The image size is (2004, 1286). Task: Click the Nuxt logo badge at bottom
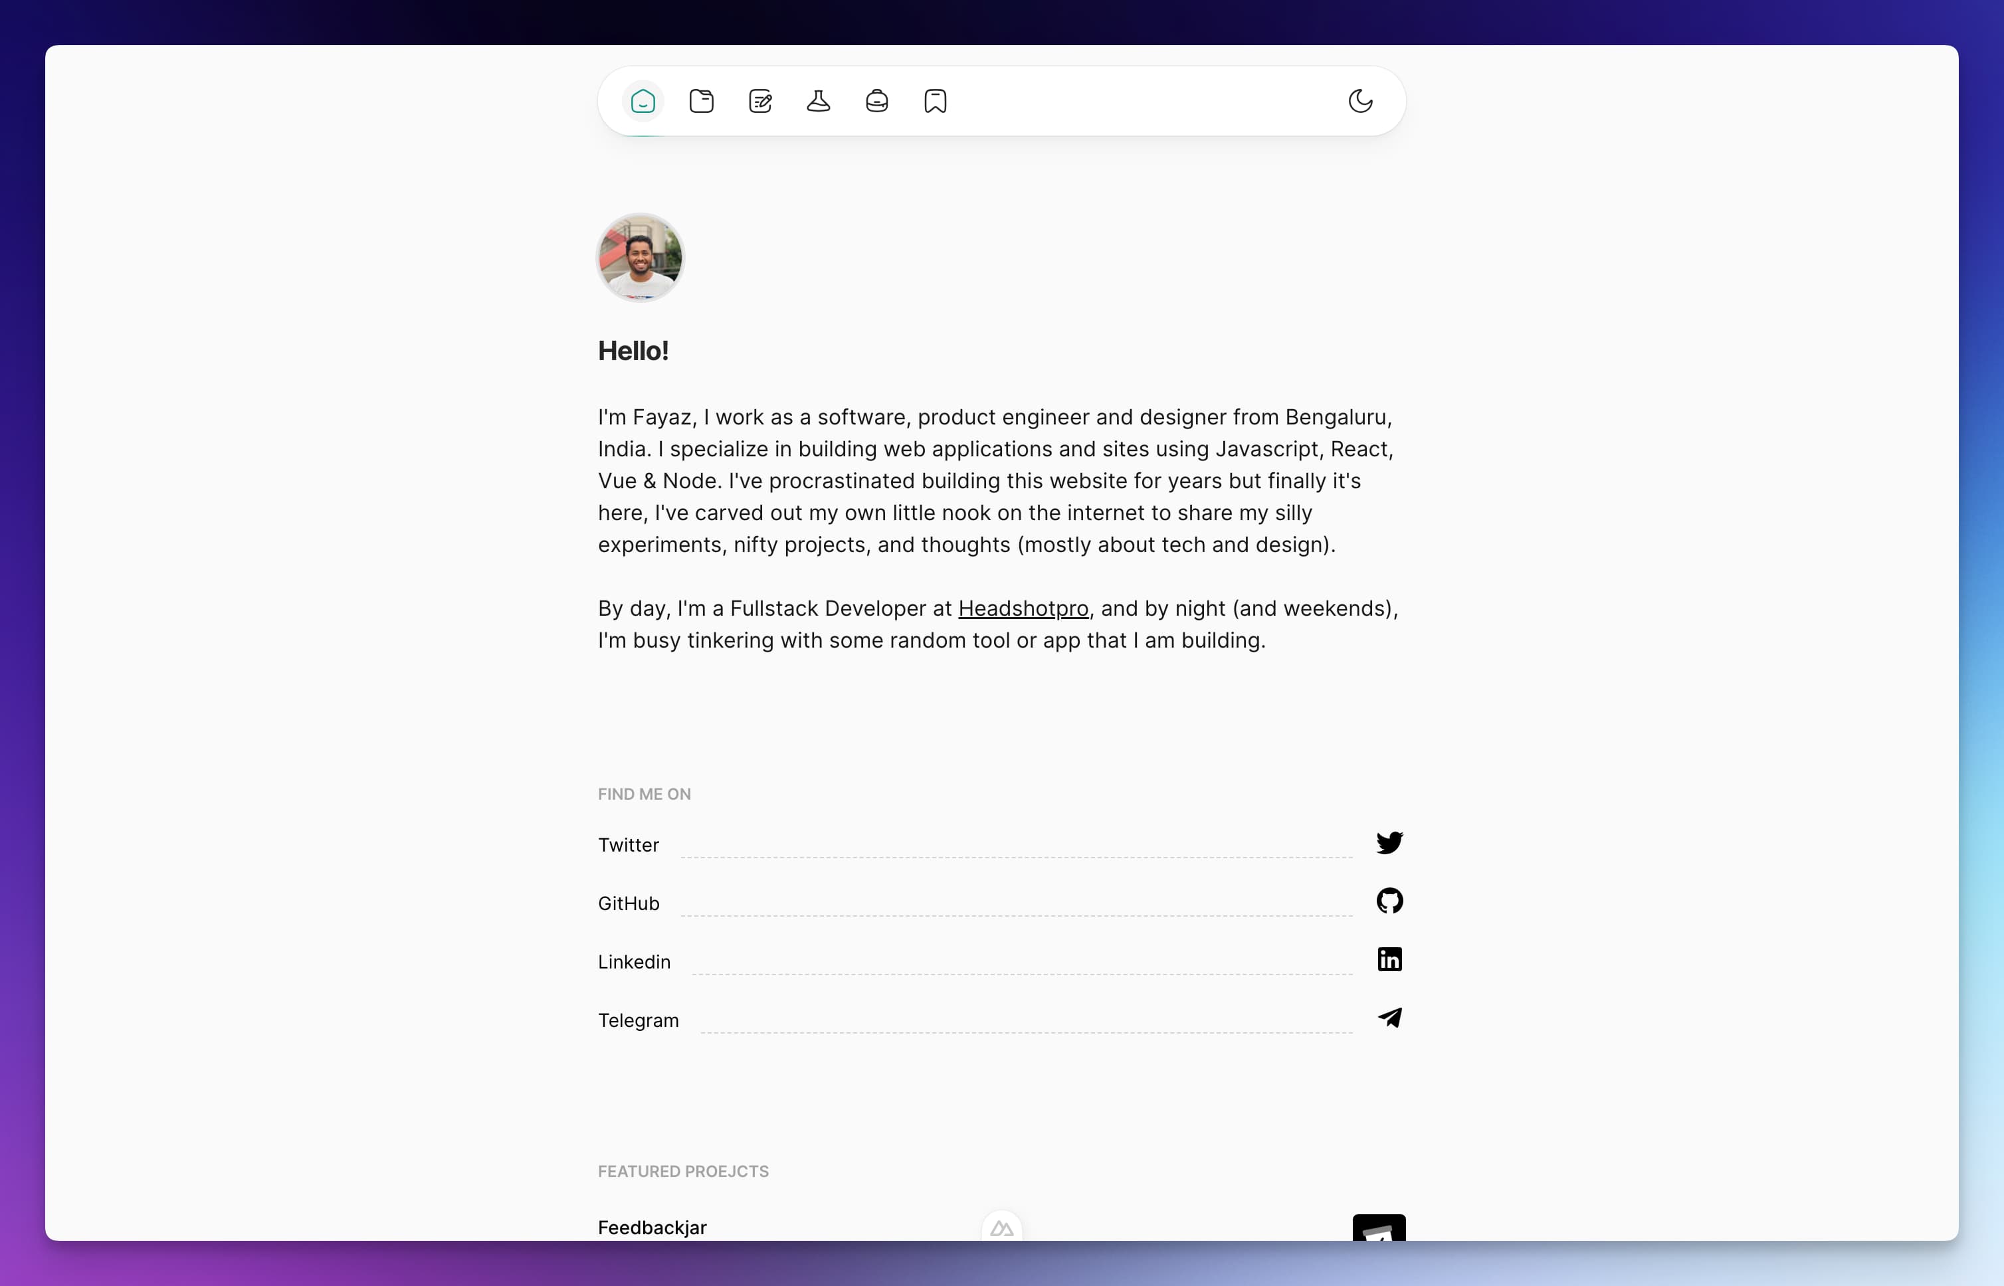click(x=1001, y=1228)
